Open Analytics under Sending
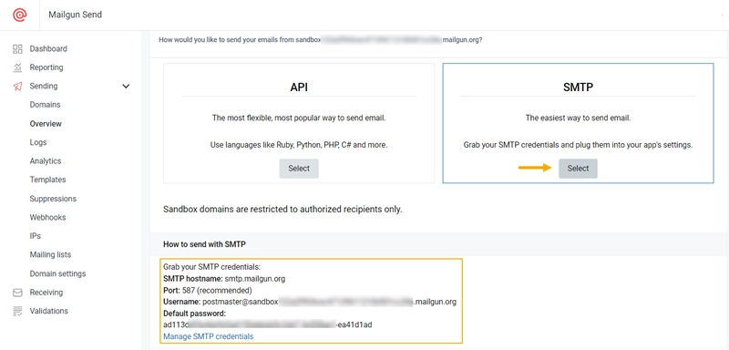This screenshot has width=729, height=350. 46,160
